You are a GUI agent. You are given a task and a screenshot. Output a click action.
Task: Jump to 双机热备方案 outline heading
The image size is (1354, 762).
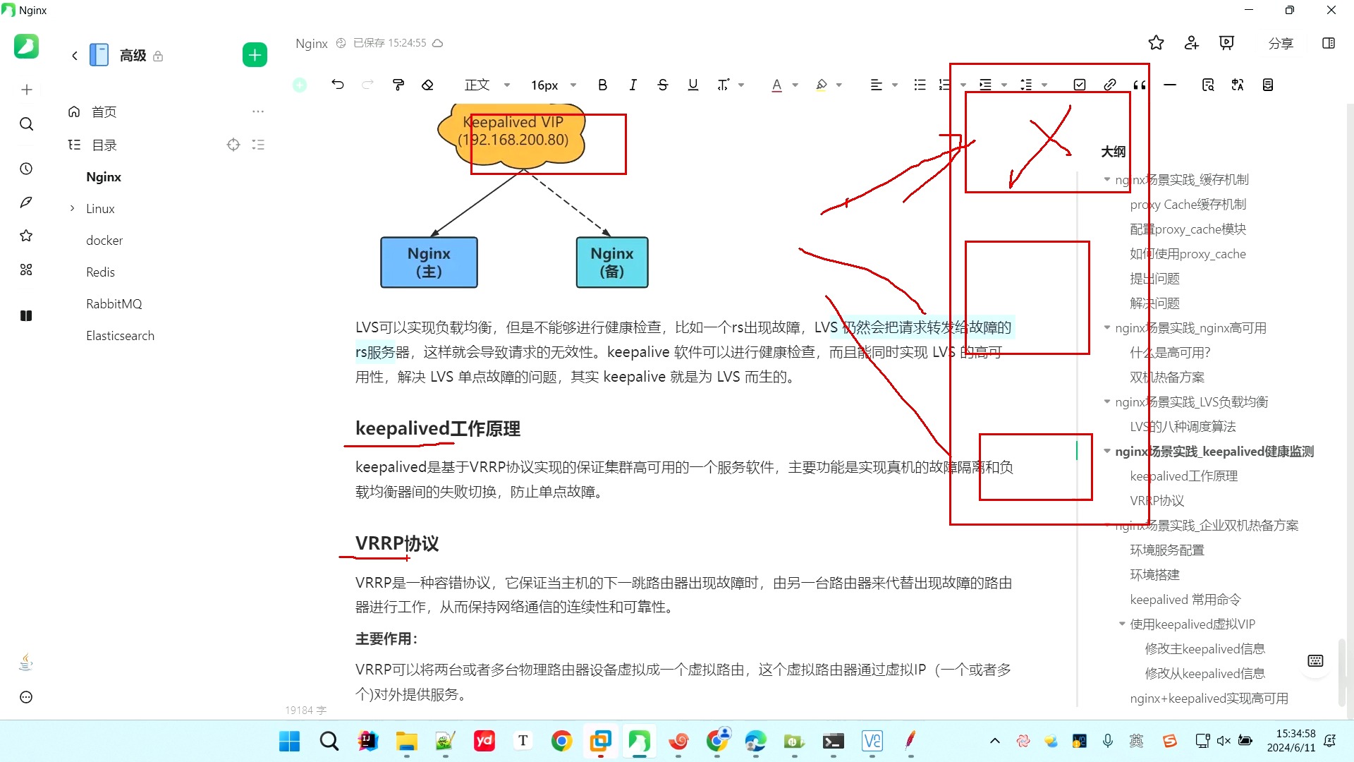[x=1167, y=377]
